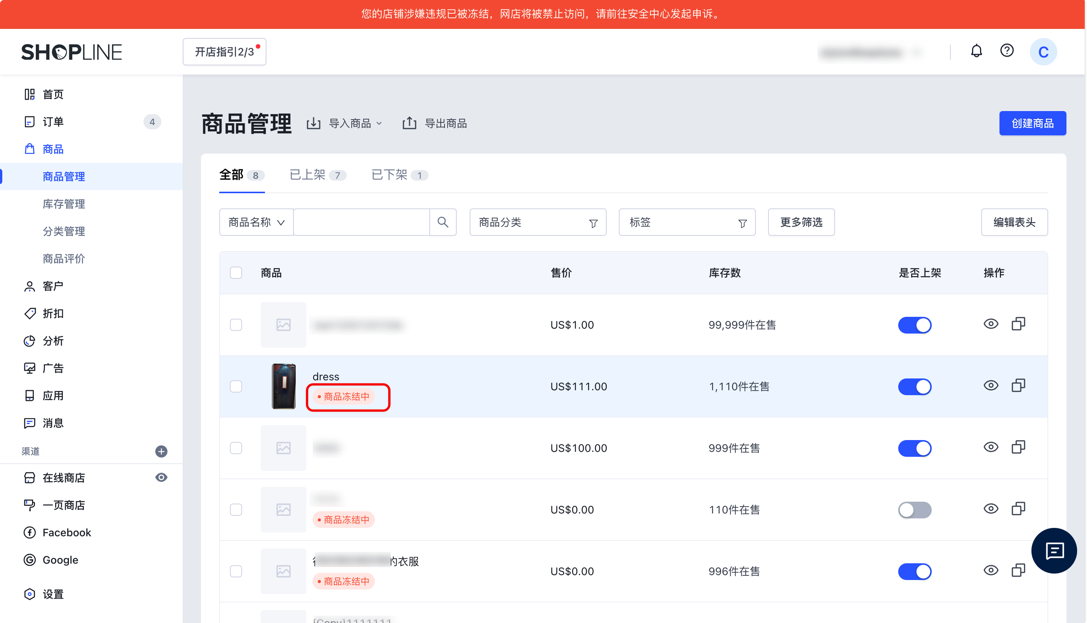Click the 创建商品 button
The width and height of the screenshot is (1087, 623).
tap(1032, 123)
